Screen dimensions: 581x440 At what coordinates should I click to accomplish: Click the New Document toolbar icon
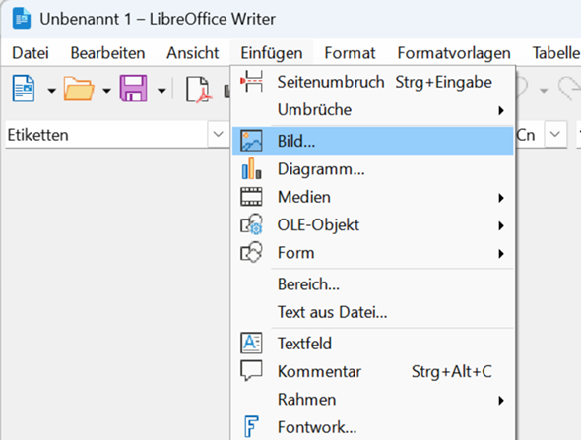(x=24, y=89)
